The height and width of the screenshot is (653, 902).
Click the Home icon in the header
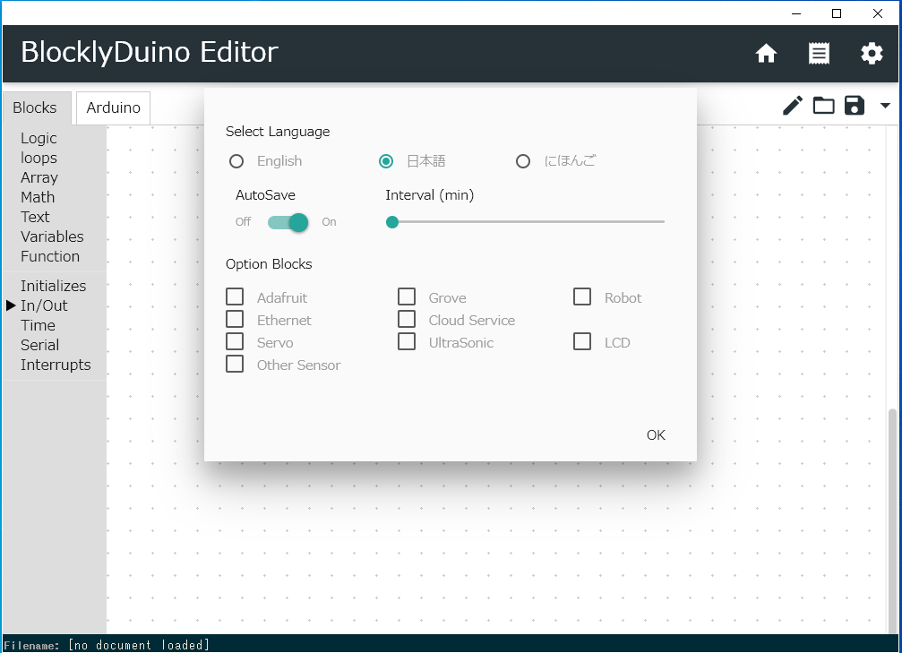click(766, 54)
